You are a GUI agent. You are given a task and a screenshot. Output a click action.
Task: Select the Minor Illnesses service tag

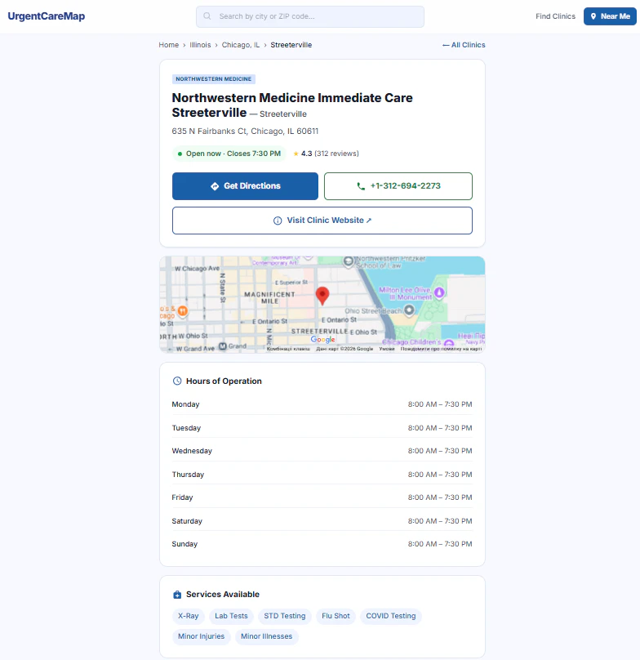click(x=266, y=636)
